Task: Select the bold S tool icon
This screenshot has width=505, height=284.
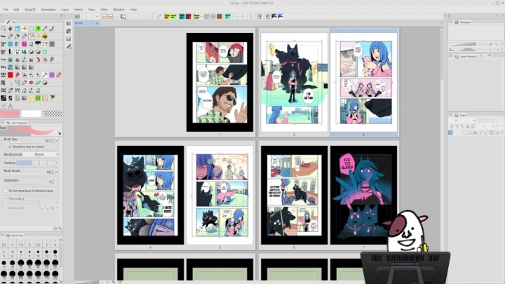Action: click(11, 98)
